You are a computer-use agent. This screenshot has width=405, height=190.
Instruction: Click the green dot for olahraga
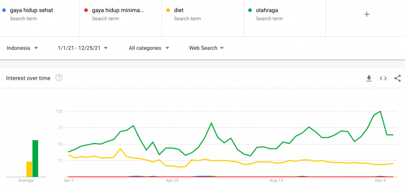pyautogui.click(x=250, y=10)
